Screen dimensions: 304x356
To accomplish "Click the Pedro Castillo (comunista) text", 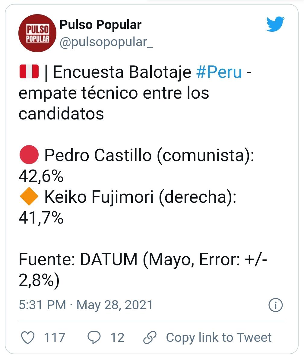I will [x=149, y=156].
